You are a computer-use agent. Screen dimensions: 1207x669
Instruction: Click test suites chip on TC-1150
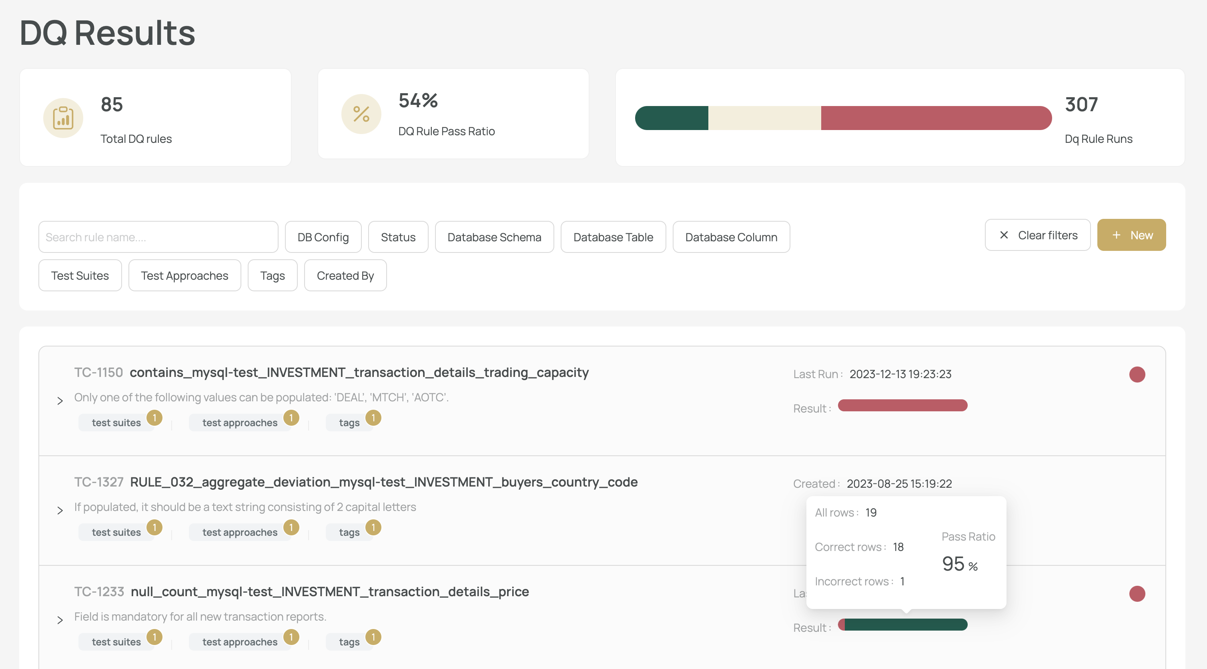pyautogui.click(x=116, y=423)
